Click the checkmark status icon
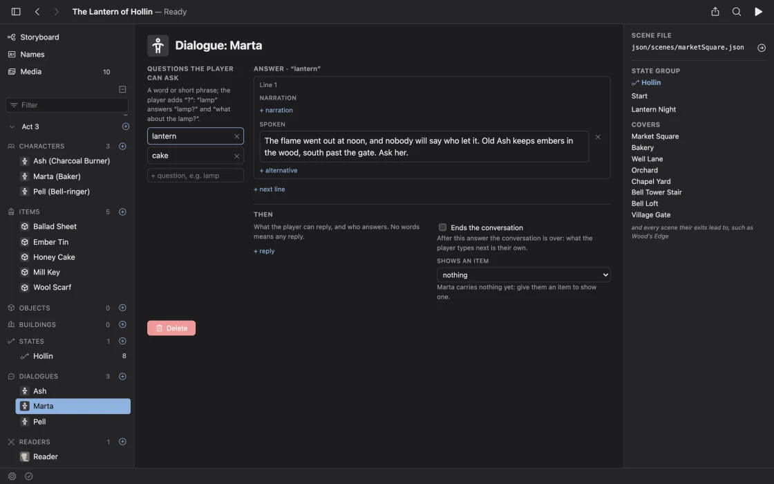Viewport: 774px width, 484px height. [28, 476]
